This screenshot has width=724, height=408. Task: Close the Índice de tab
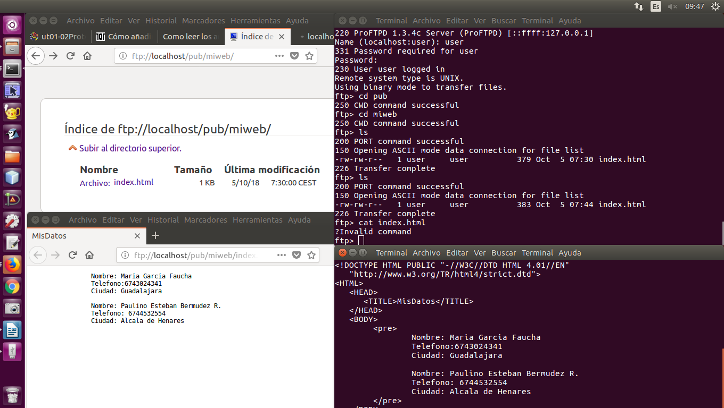click(x=282, y=37)
